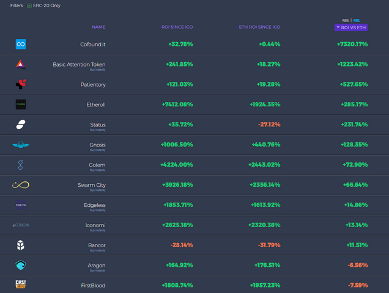
Task: Click the Edgeless logo icon
Action: click(21, 205)
